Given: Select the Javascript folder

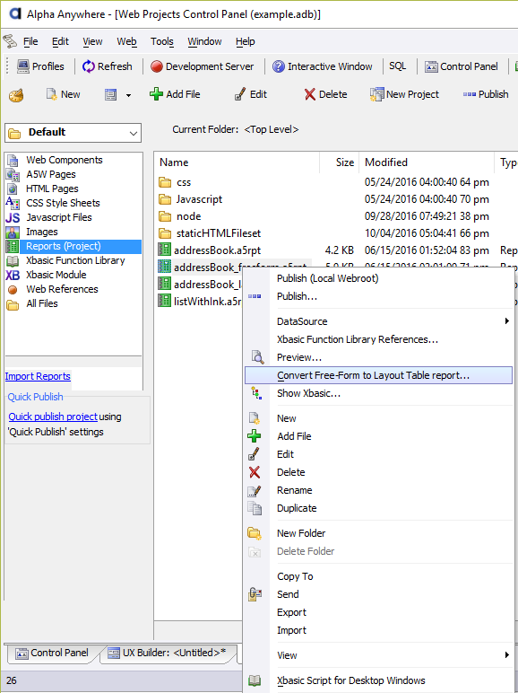Looking at the screenshot, I should click(x=199, y=199).
